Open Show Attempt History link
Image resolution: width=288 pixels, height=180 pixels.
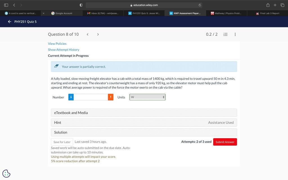click(x=64, y=50)
